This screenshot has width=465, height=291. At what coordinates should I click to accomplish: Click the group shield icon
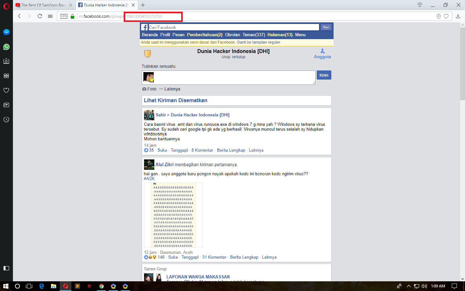pyautogui.click(x=148, y=54)
